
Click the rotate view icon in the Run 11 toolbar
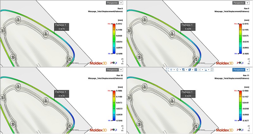pos(177,70)
